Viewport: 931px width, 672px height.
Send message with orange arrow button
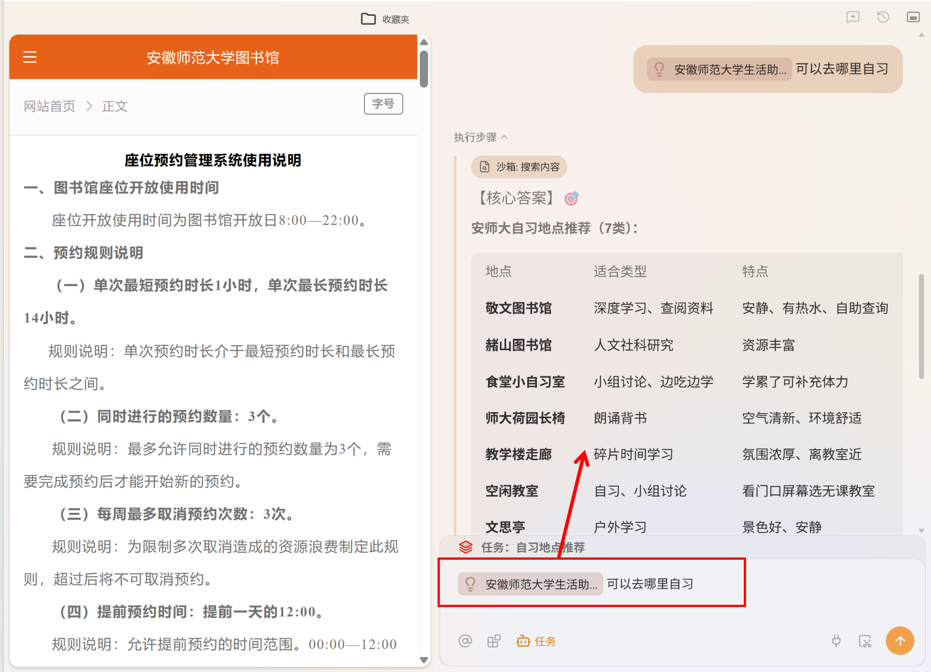(x=900, y=640)
